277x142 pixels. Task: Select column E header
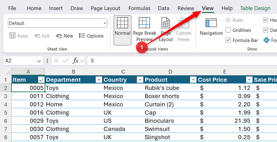point(225,72)
